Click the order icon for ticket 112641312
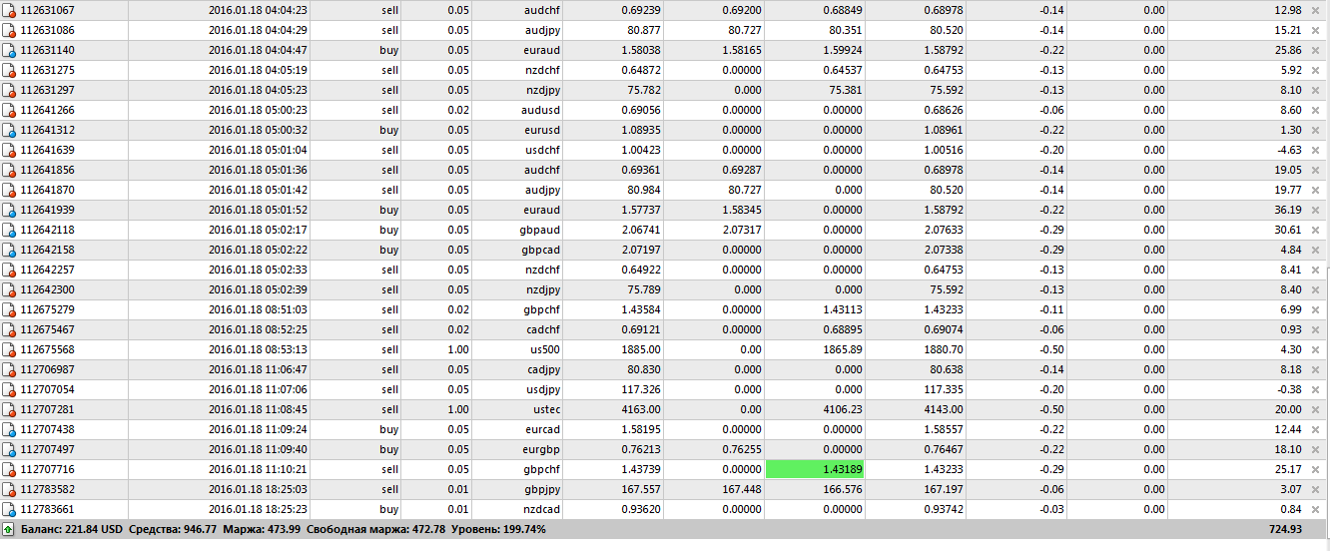The height and width of the screenshot is (551, 1330). 9,130
